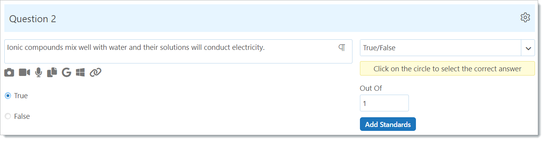Add a video with camcorder icon

(x=24, y=72)
